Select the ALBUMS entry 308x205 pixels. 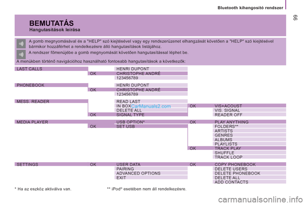pyautogui.click(x=249, y=140)
